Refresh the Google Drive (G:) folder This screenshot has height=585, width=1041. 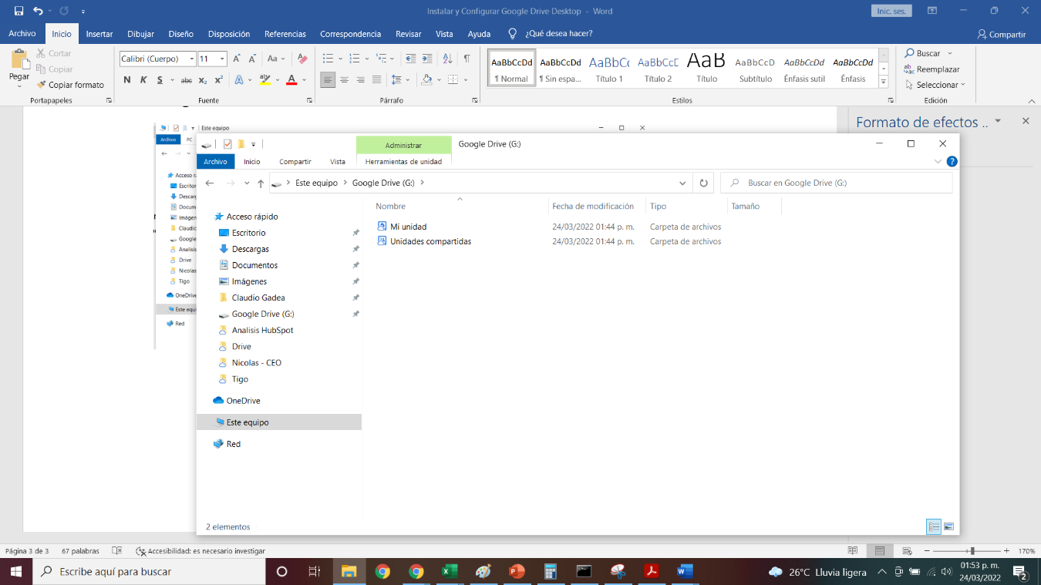pyautogui.click(x=703, y=183)
